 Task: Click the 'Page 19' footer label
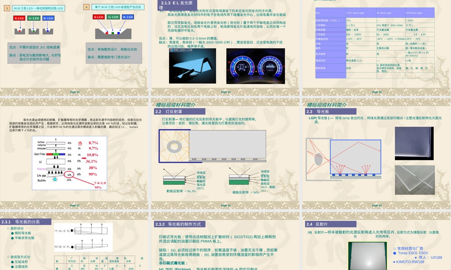pos(377,206)
